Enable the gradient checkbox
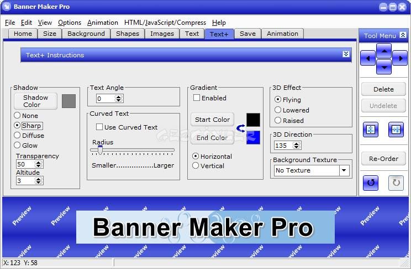 (x=196, y=98)
